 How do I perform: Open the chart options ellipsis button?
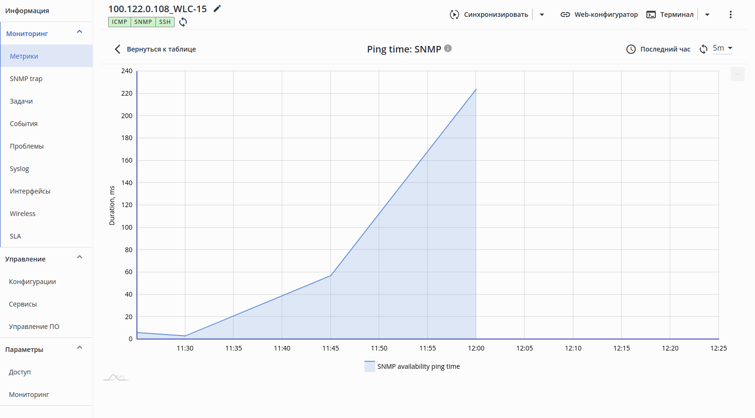737,74
